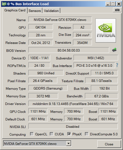Click the Bandwidth field 67.2 GB/s
Screen dimensions: 123x150
101,96
